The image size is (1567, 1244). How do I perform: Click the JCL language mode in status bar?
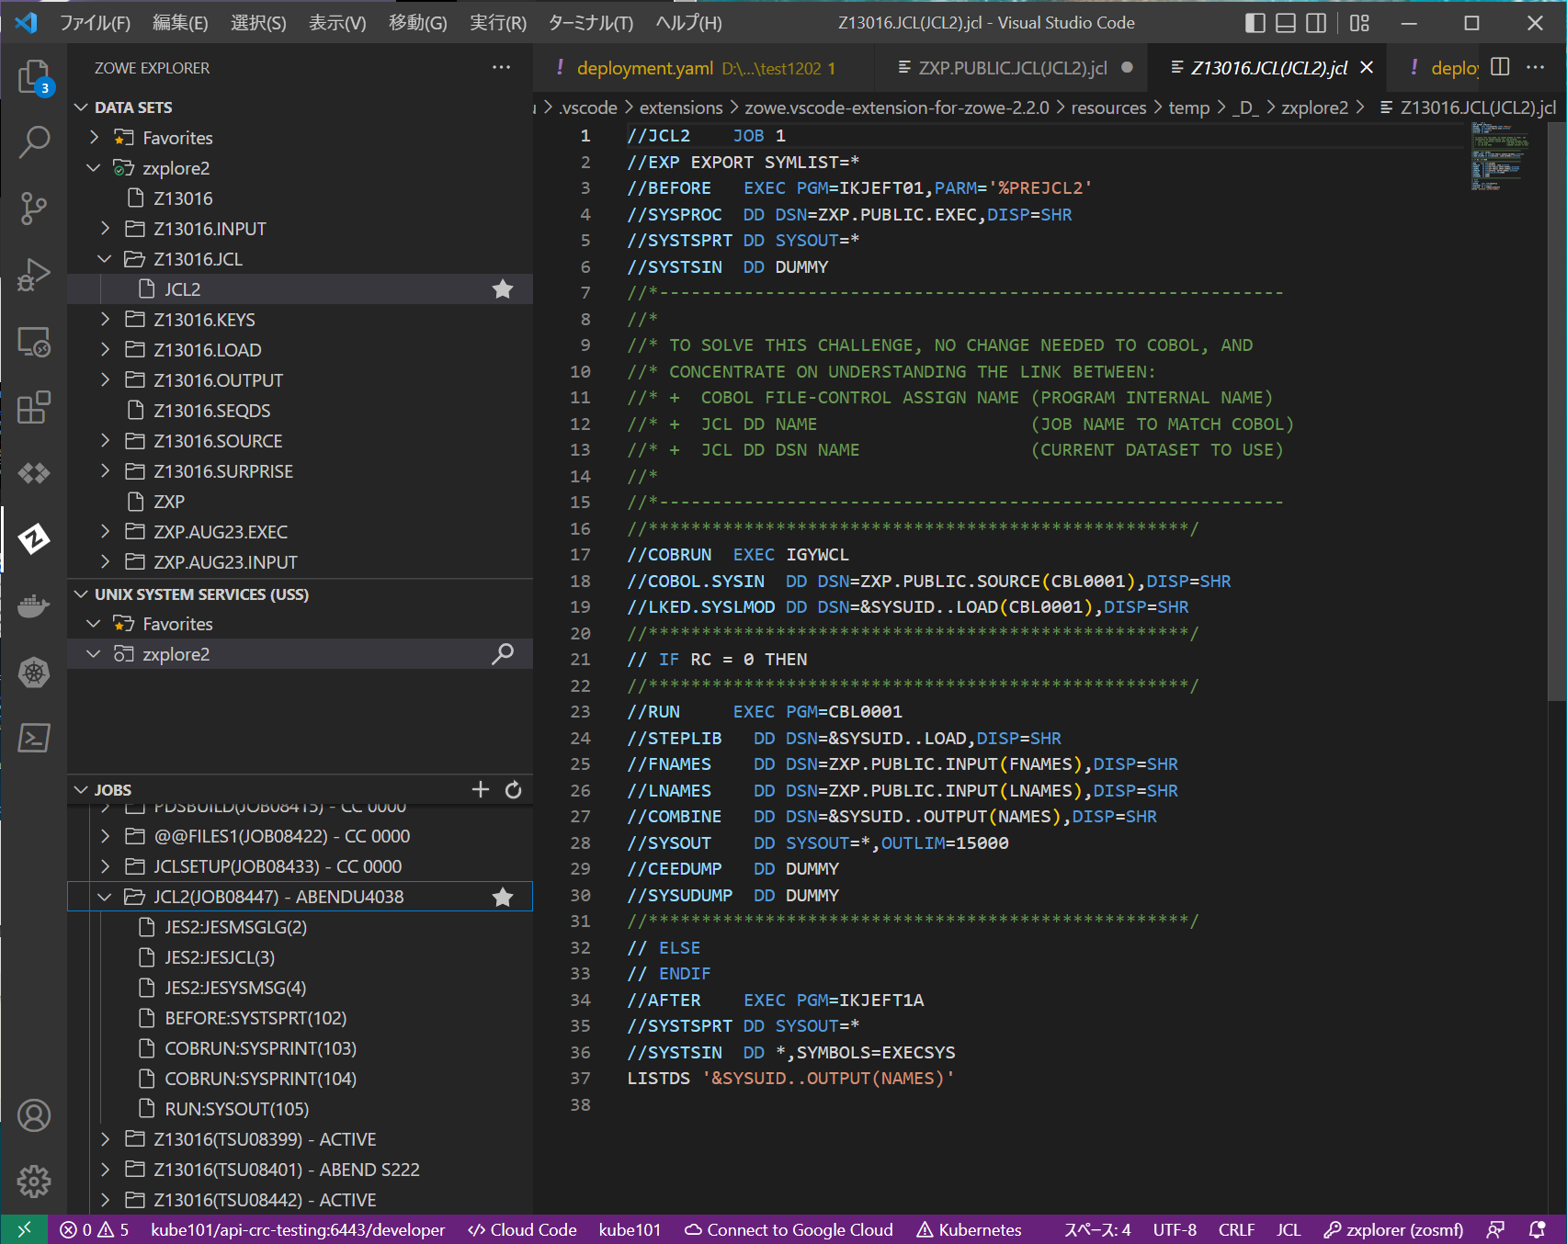point(1288,1229)
